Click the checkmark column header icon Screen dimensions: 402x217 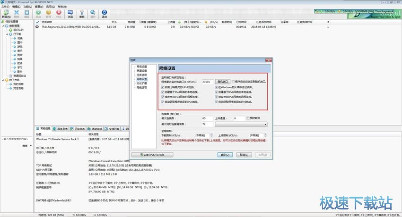[37, 22]
